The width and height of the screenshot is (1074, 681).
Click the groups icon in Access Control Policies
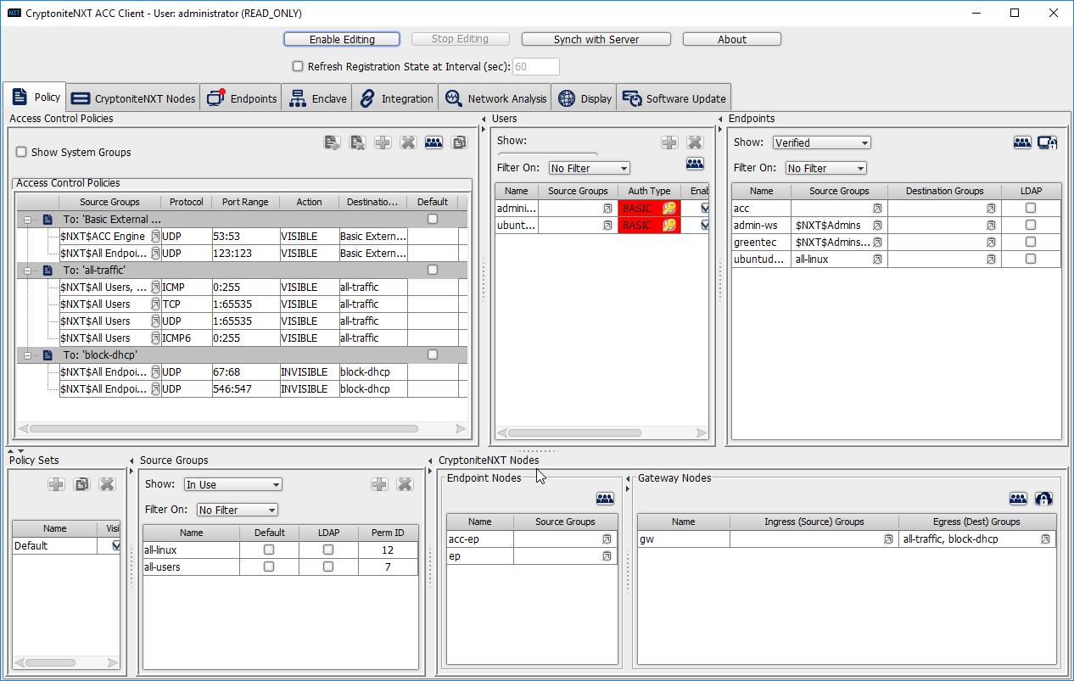pos(434,142)
